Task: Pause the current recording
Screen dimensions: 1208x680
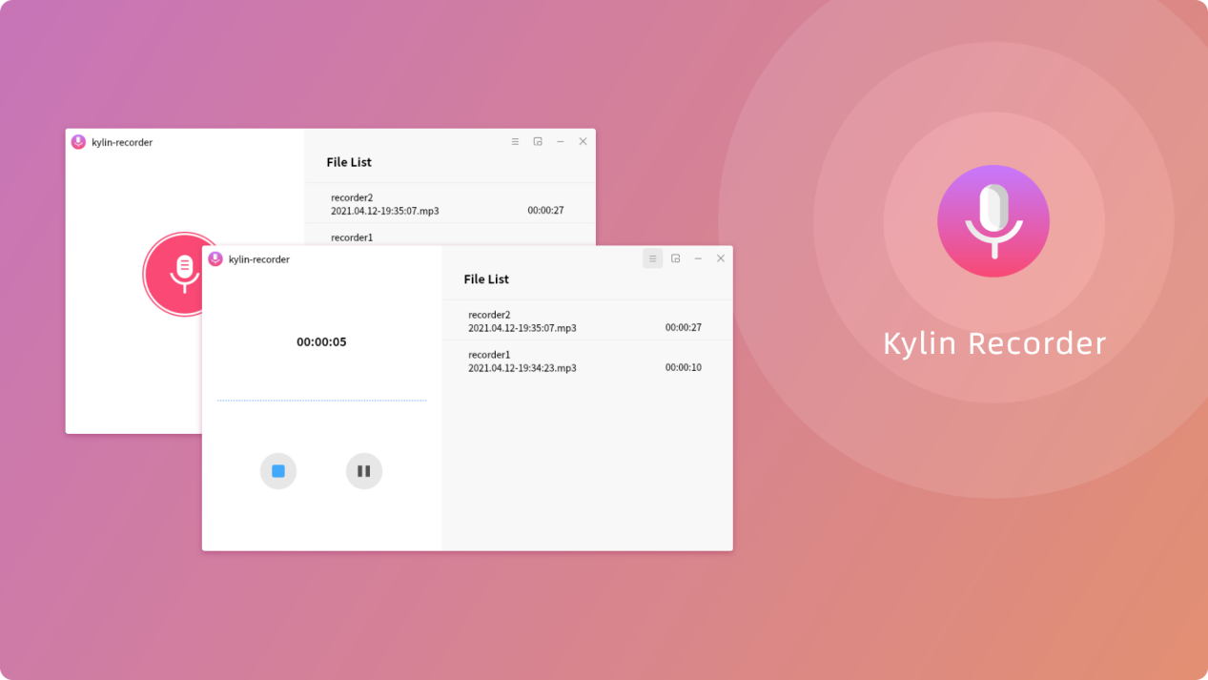Action: pos(363,470)
